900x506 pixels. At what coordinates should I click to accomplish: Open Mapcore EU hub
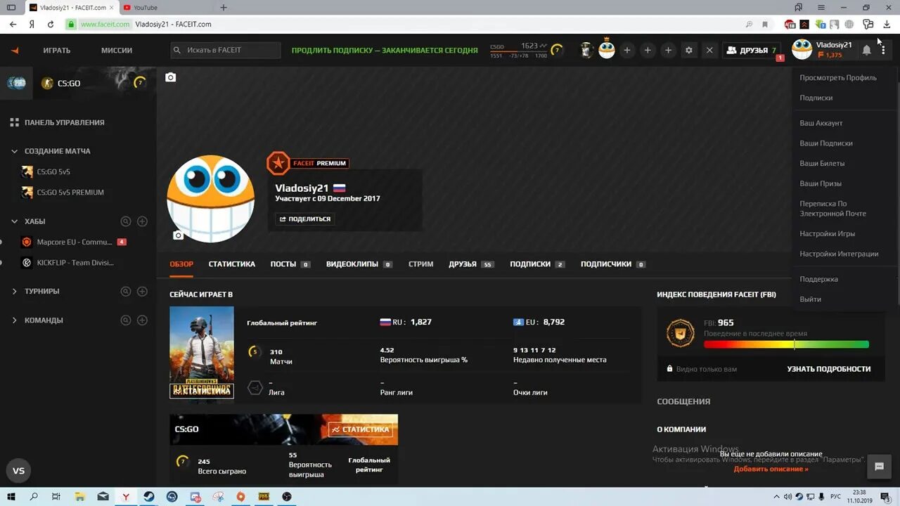[74, 242]
